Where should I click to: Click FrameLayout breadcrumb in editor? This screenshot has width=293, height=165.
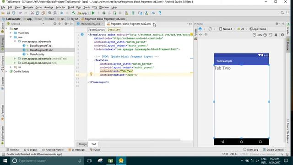(97, 30)
